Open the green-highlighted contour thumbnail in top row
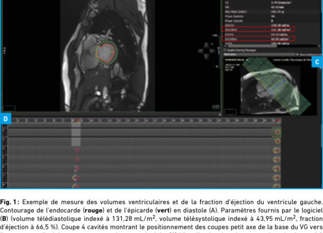The height and width of the screenshot is (233, 323). pyautogui.click(x=277, y=132)
